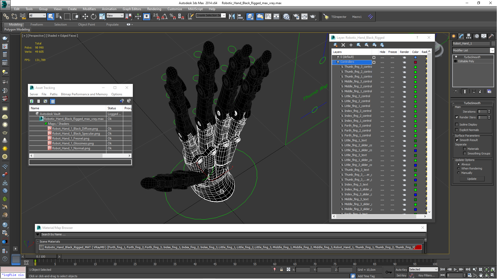Uncheck the Smooth Result checkbox
The height and width of the screenshot is (279, 497).
457,140
